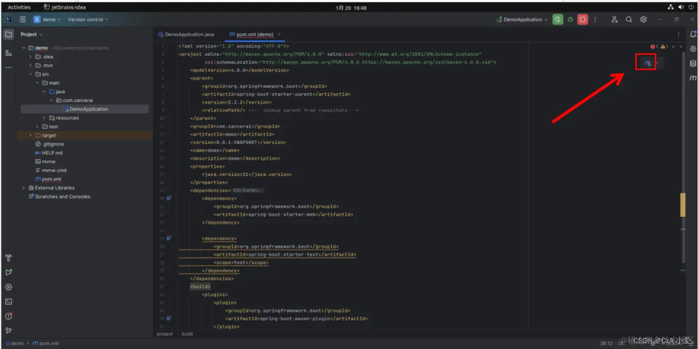Dismiss the Maven changes floating notification
Viewport: 698px width, 349px height.
[x=657, y=63]
